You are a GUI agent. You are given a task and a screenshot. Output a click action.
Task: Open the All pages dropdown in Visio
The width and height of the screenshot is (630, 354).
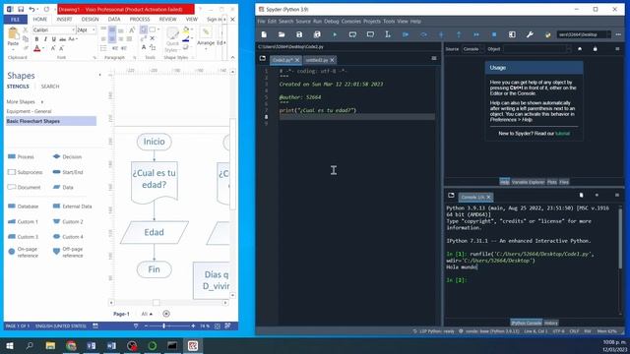point(147,314)
